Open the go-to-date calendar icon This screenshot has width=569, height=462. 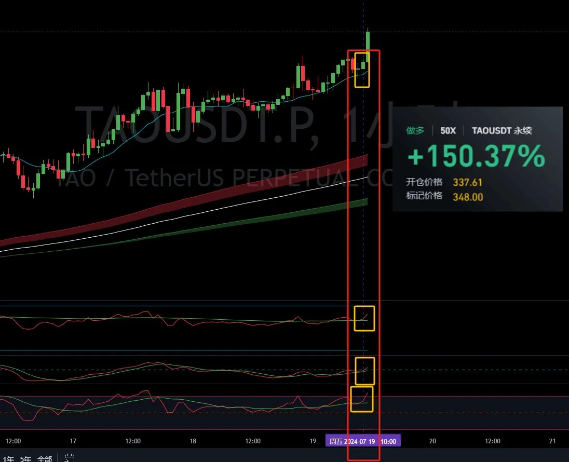coord(69,458)
